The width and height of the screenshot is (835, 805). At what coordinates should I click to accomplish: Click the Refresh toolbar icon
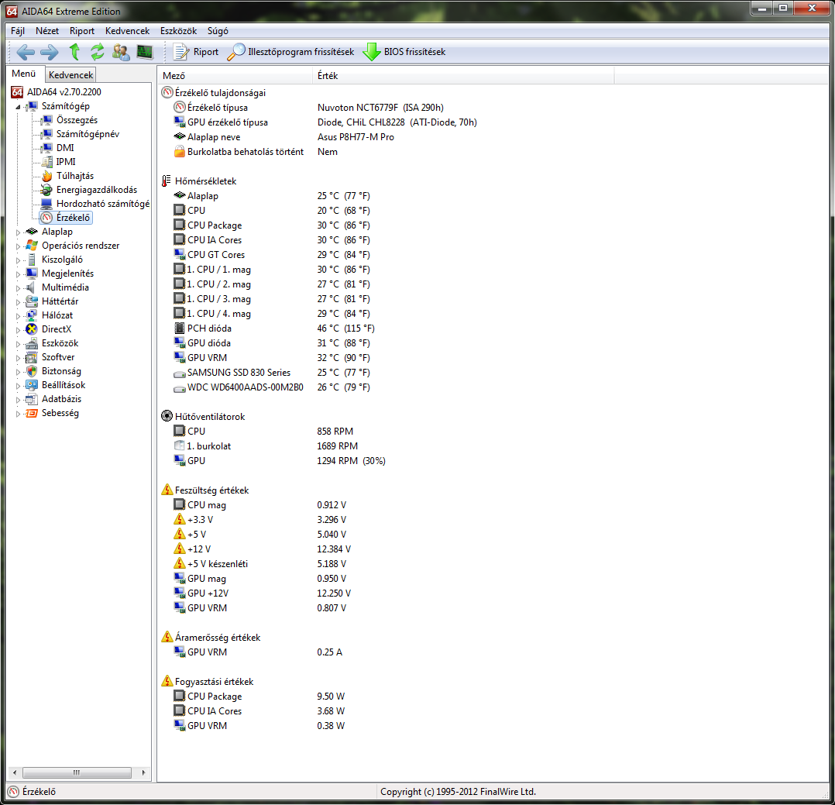[97, 52]
